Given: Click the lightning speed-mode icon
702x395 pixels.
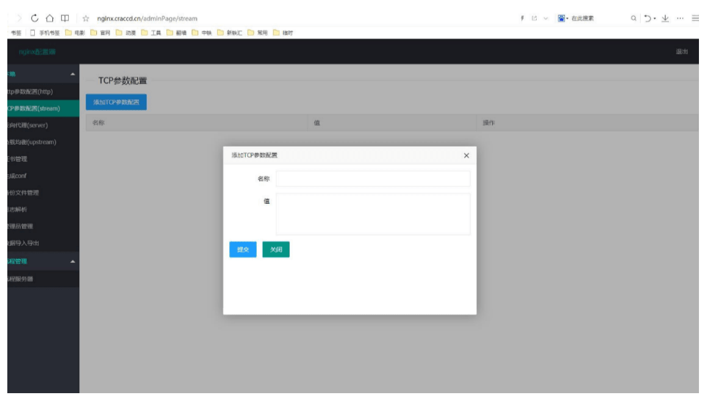Looking at the screenshot, I should click(522, 18).
